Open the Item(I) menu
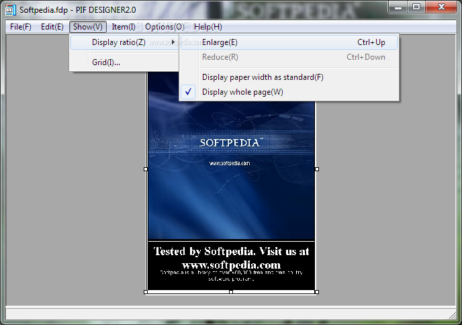This screenshot has width=462, height=325. (124, 27)
